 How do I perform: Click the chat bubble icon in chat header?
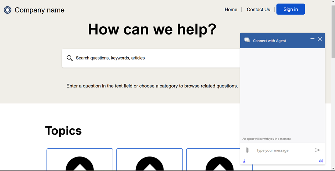pyautogui.click(x=247, y=40)
